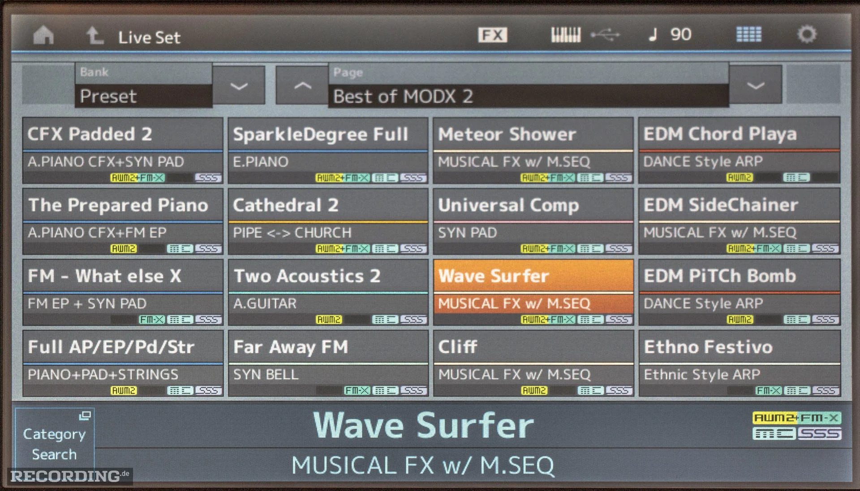Go to previous page with up chevron

(x=302, y=86)
